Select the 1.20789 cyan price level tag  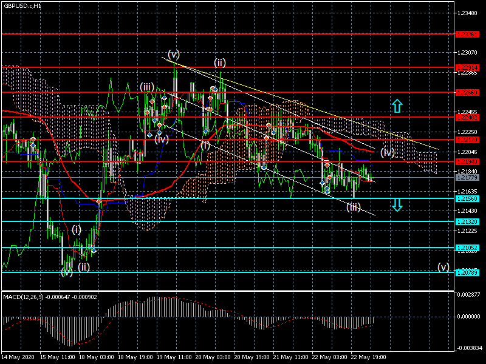tap(467, 272)
